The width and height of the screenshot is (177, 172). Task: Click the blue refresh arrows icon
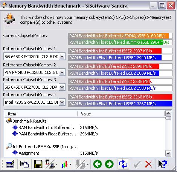[x=123, y=164]
